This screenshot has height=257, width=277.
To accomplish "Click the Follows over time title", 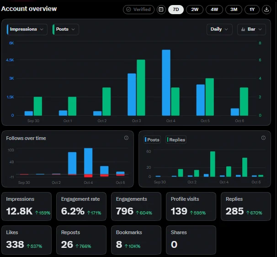I will click(26, 138).
